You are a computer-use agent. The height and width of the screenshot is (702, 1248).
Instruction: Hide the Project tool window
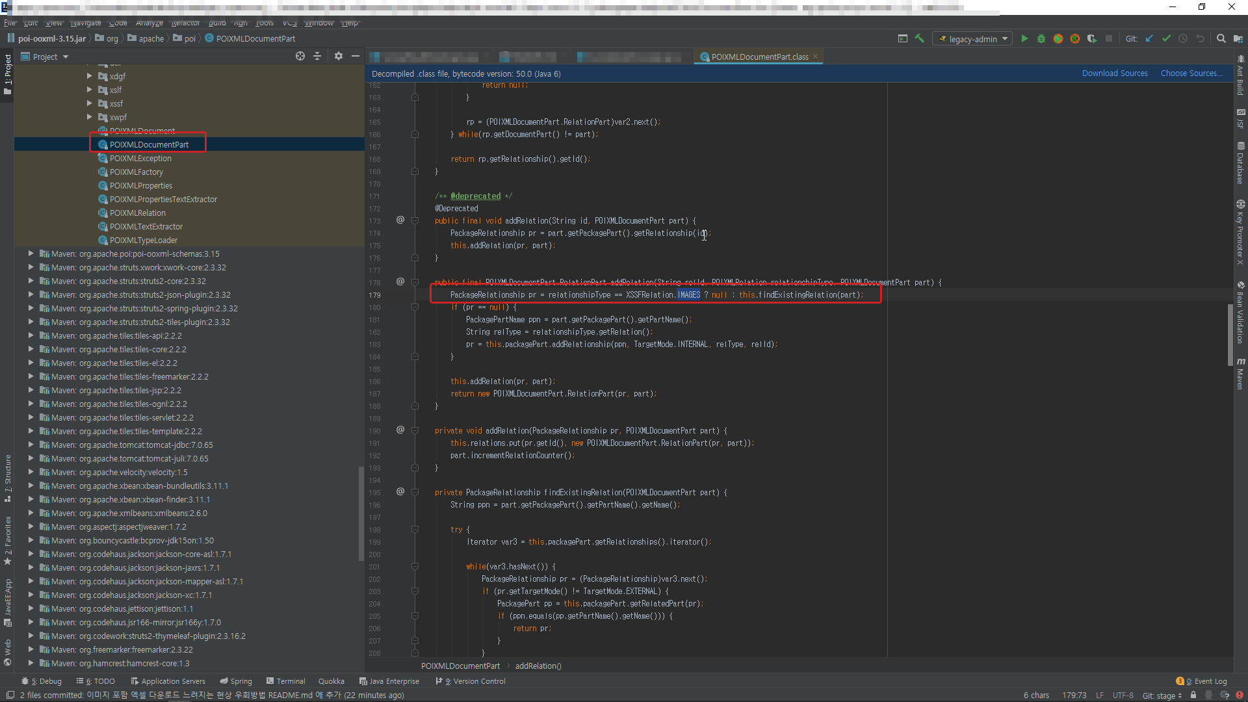pyautogui.click(x=356, y=57)
